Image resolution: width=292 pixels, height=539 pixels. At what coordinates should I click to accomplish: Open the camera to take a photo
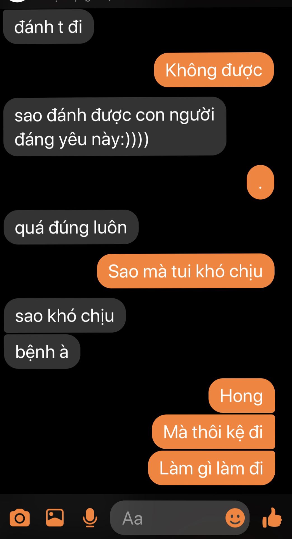click(20, 518)
